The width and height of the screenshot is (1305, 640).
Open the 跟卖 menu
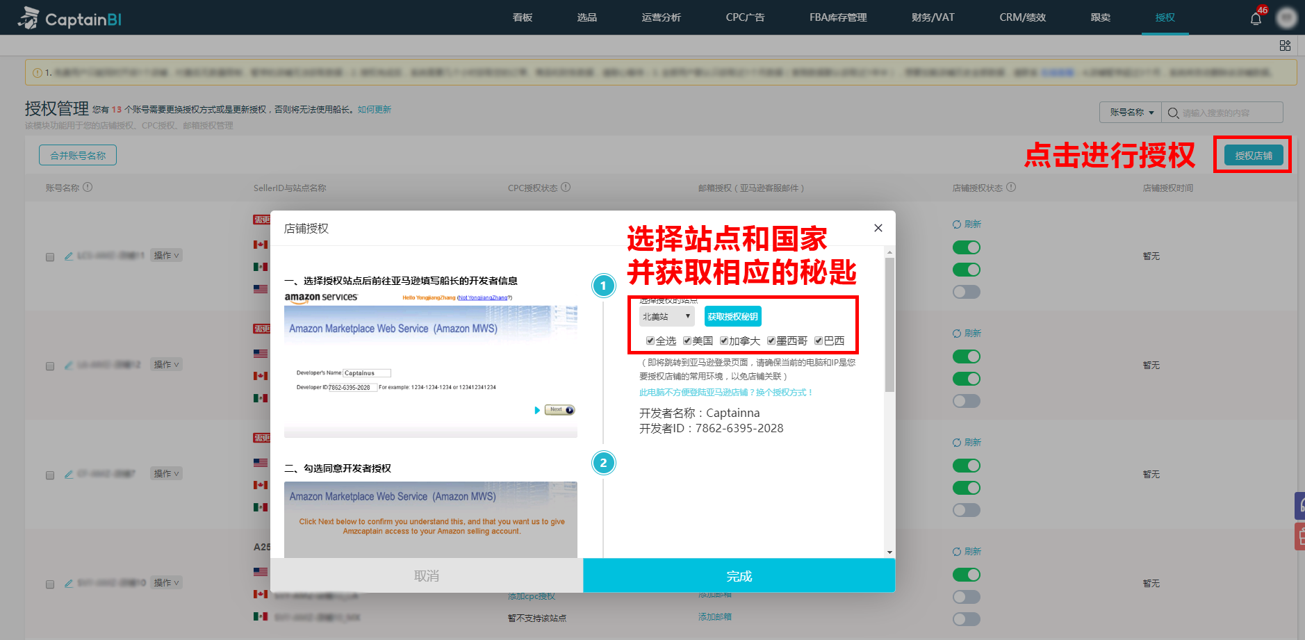[x=1101, y=17]
